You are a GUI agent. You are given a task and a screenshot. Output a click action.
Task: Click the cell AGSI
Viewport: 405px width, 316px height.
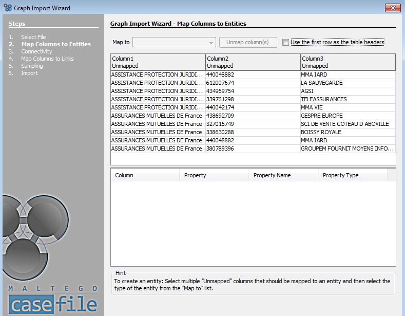(348, 91)
